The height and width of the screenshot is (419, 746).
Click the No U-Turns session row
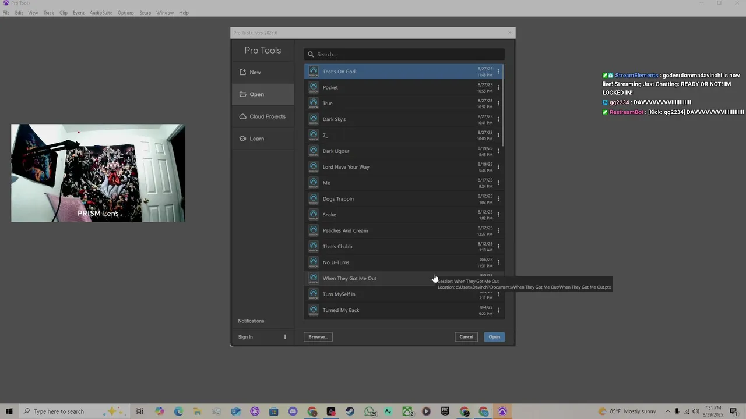tap(404, 262)
